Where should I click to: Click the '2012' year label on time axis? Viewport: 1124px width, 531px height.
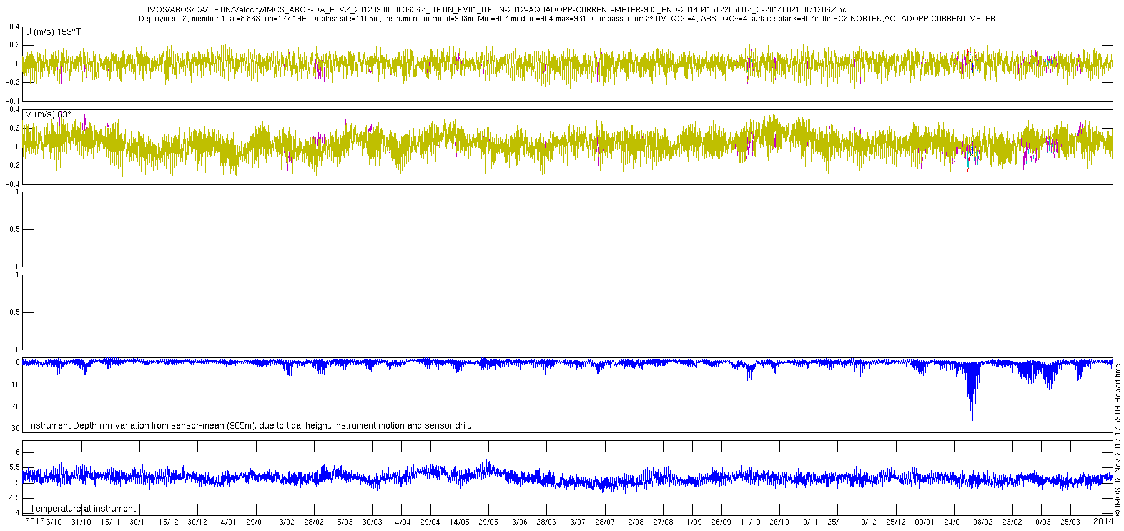pos(34,521)
